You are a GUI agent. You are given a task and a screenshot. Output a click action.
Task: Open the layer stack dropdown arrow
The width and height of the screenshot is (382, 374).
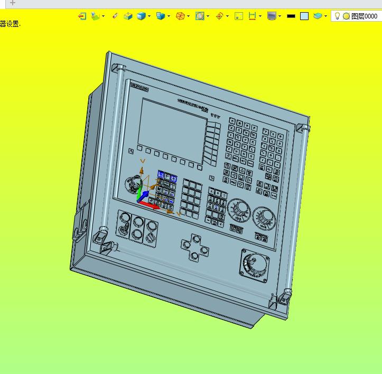tap(325, 16)
